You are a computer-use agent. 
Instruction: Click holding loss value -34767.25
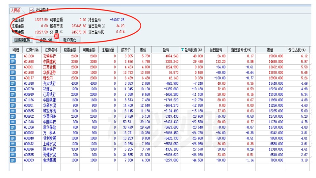(x=117, y=20)
